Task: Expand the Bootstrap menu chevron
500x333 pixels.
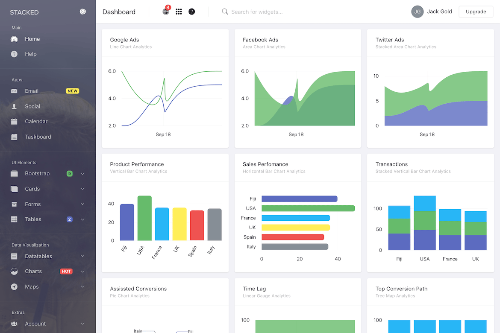Action: coord(82,174)
